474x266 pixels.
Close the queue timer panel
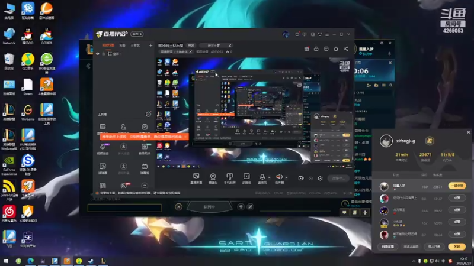click(390, 63)
